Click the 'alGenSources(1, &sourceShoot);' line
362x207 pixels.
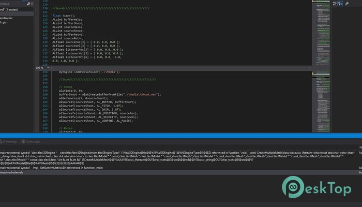[84, 98]
